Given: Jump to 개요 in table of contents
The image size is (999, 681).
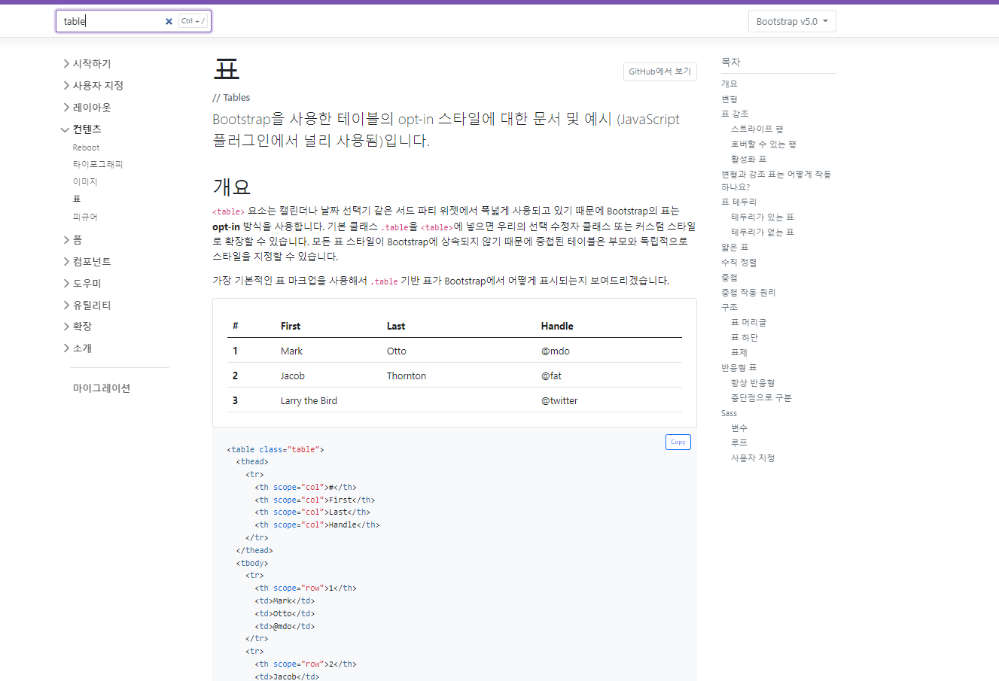Looking at the screenshot, I should (729, 84).
